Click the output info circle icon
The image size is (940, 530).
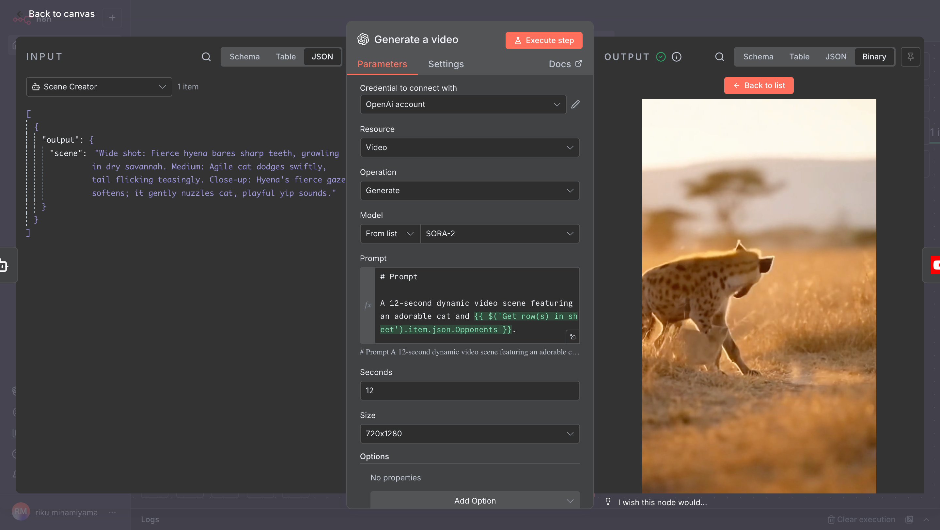(677, 56)
